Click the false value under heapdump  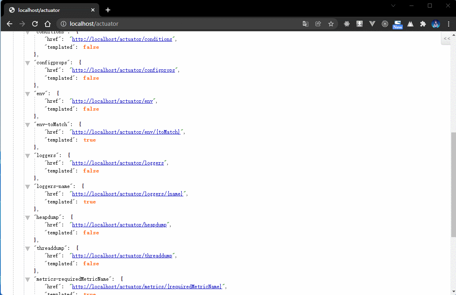(91, 233)
